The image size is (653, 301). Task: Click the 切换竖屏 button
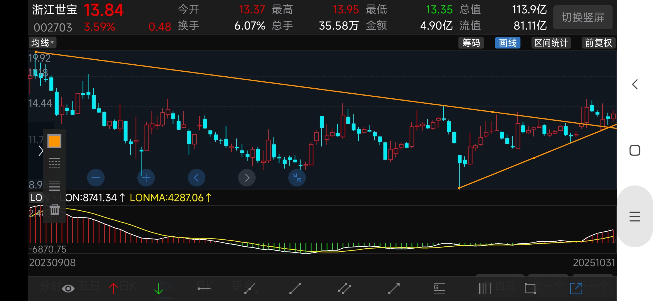pyautogui.click(x=583, y=18)
